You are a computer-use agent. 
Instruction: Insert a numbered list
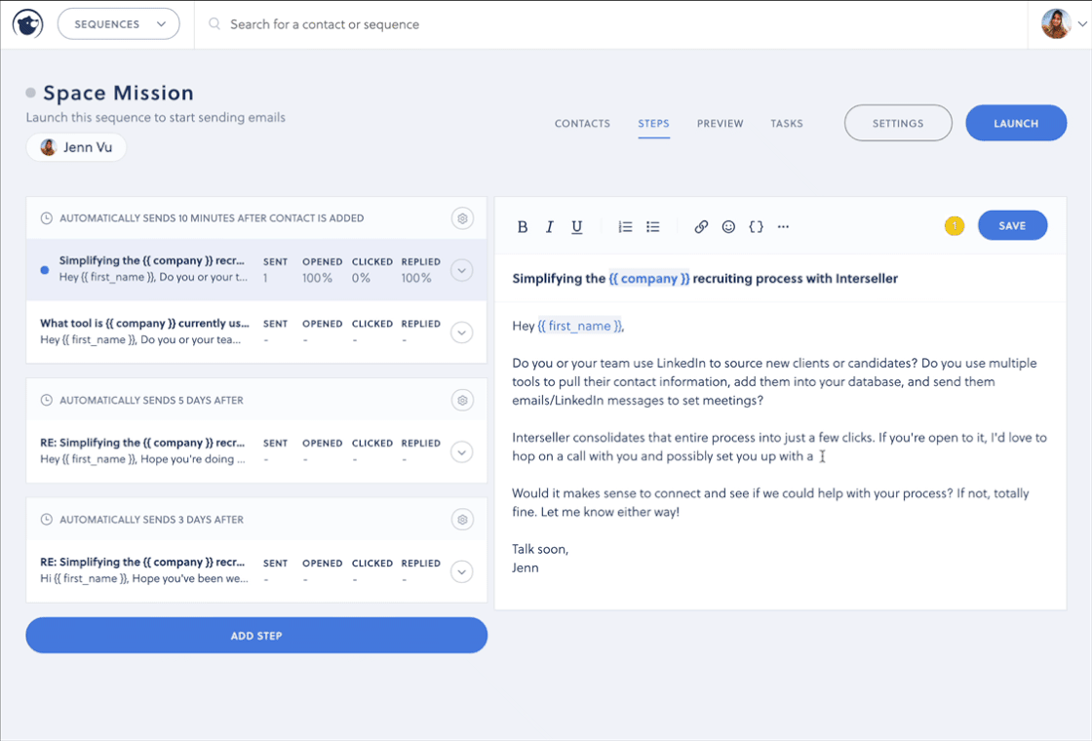point(625,227)
